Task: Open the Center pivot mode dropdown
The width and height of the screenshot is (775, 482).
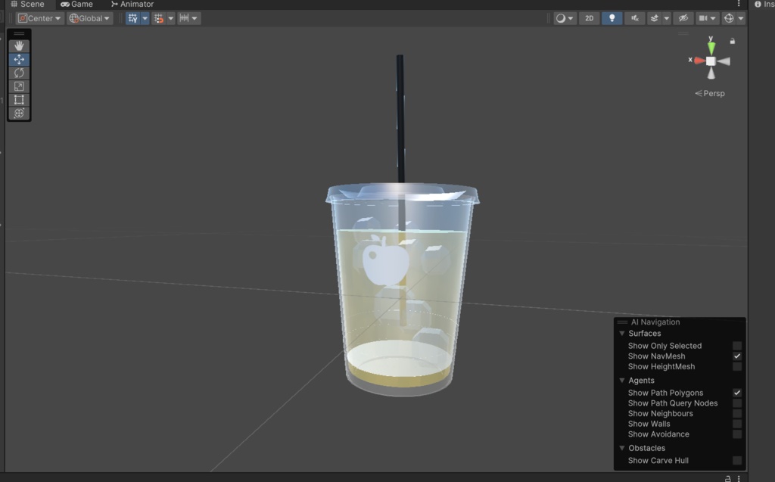Action: pyautogui.click(x=39, y=18)
